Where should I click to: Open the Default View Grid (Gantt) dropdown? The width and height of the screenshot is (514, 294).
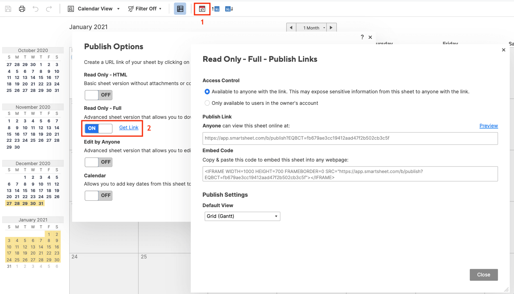point(242,216)
